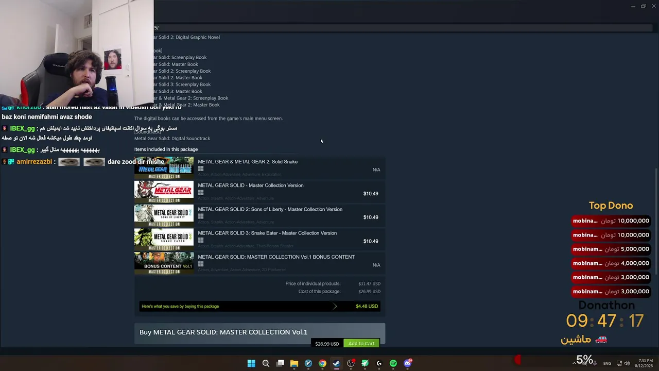Click Windows icon under Metal Gear Solid Master Collection Version
The image size is (659, 371).
(x=201, y=193)
